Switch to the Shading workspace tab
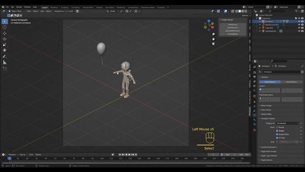Screen dimensions: 305x172 coord(100,8)
